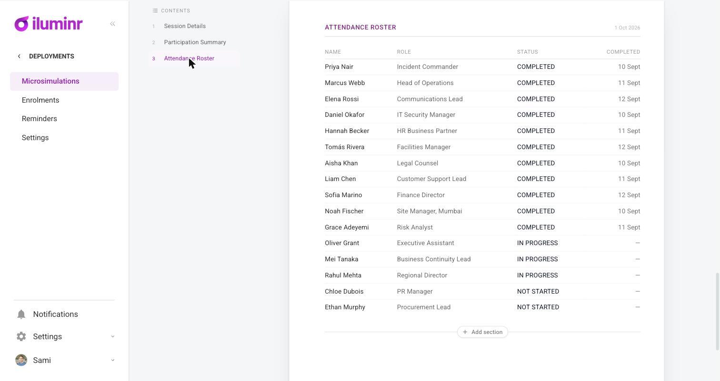The image size is (720, 381).
Task: Click the Add section button
Action: point(482,332)
